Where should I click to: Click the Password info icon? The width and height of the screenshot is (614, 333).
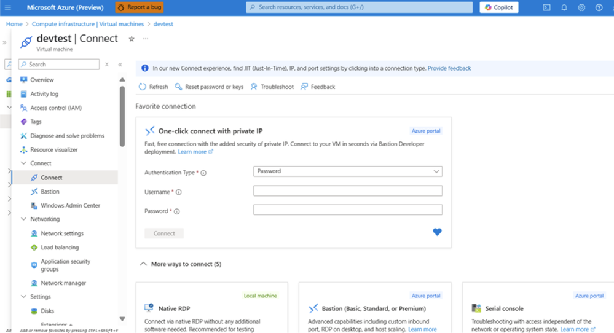(176, 211)
